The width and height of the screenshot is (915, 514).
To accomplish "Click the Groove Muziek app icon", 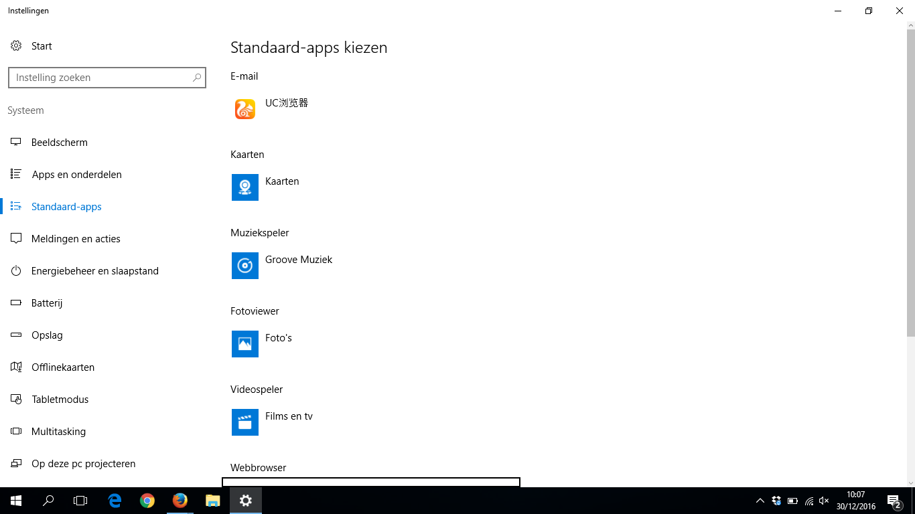I will point(245,266).
